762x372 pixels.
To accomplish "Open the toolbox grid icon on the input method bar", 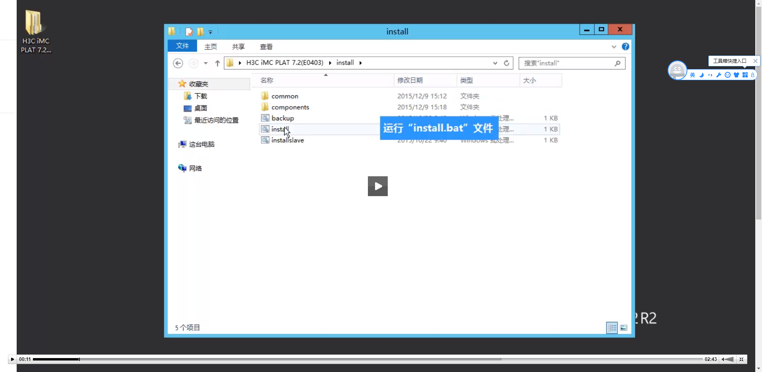I will coord(745,75).
